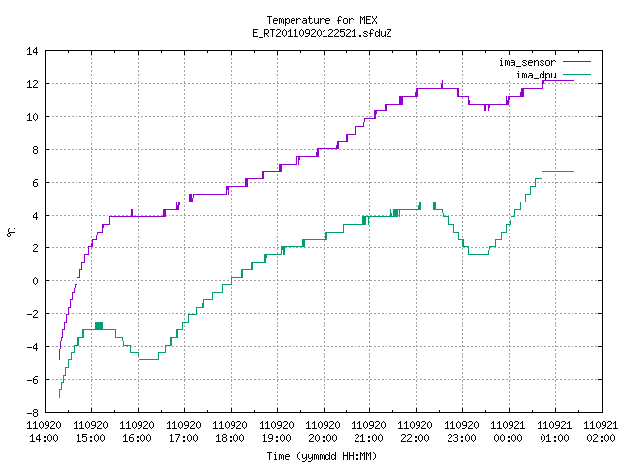Click the y-axis tick label '8'

35,150
